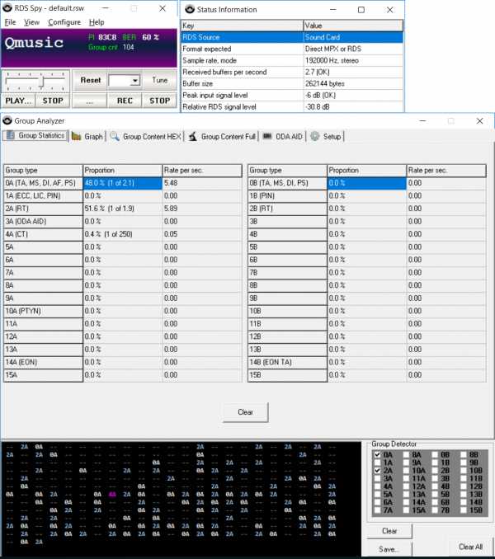Select the '10A (PTYN)' group row
Screen dimensions: 495x559
123,311
